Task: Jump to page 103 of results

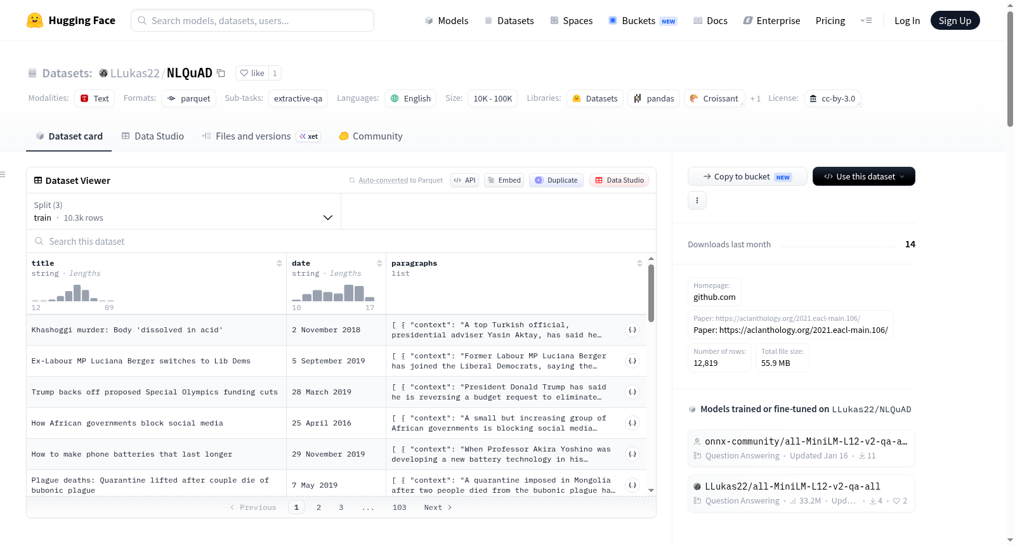Action: (399, 507)
